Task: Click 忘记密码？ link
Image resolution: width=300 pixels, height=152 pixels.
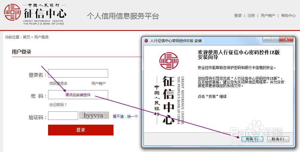Action: 58,105
